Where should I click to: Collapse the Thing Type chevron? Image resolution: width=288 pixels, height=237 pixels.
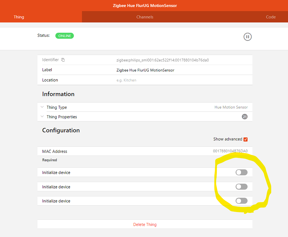pos(42,107)
